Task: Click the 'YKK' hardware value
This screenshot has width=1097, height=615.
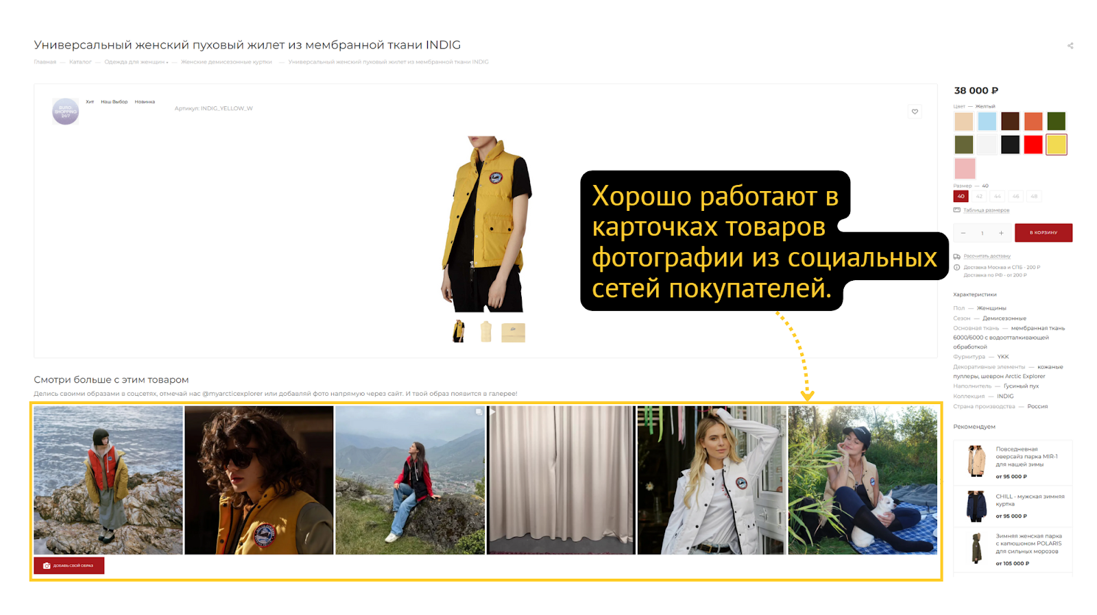Action: [1003, 357]
